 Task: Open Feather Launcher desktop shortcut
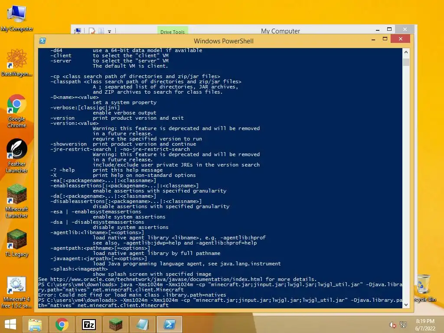tap(17, 156)
